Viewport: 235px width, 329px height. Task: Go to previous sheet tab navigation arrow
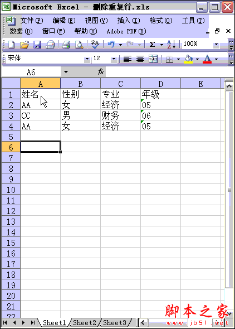[14, 322]
